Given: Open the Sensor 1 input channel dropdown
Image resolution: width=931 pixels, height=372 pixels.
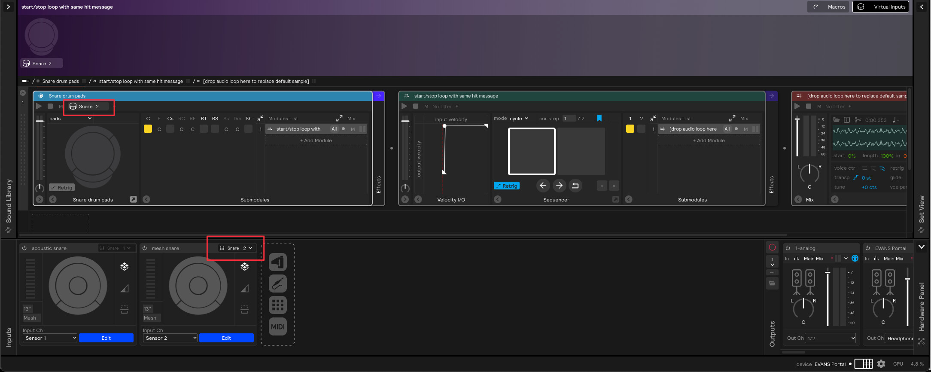Looking at the screenshot, I should tap(50, 338).
